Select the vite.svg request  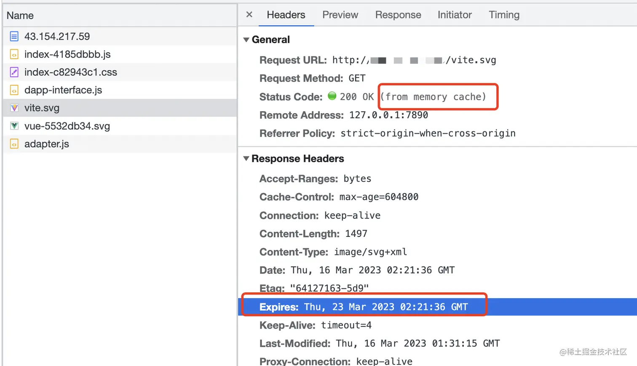pyautogui.click(x=120, y=108)
